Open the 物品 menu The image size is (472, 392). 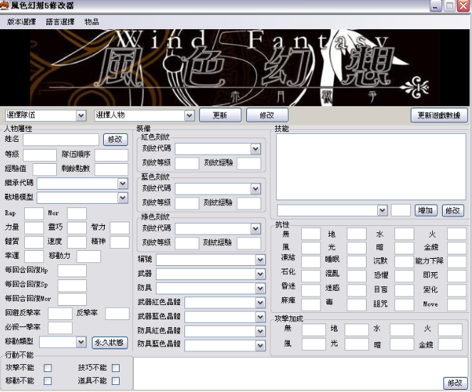pos(92,22)
